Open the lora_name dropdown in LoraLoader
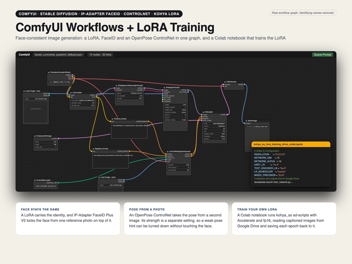The width and height of the screenshot is (352, 264). pos(83,100)
